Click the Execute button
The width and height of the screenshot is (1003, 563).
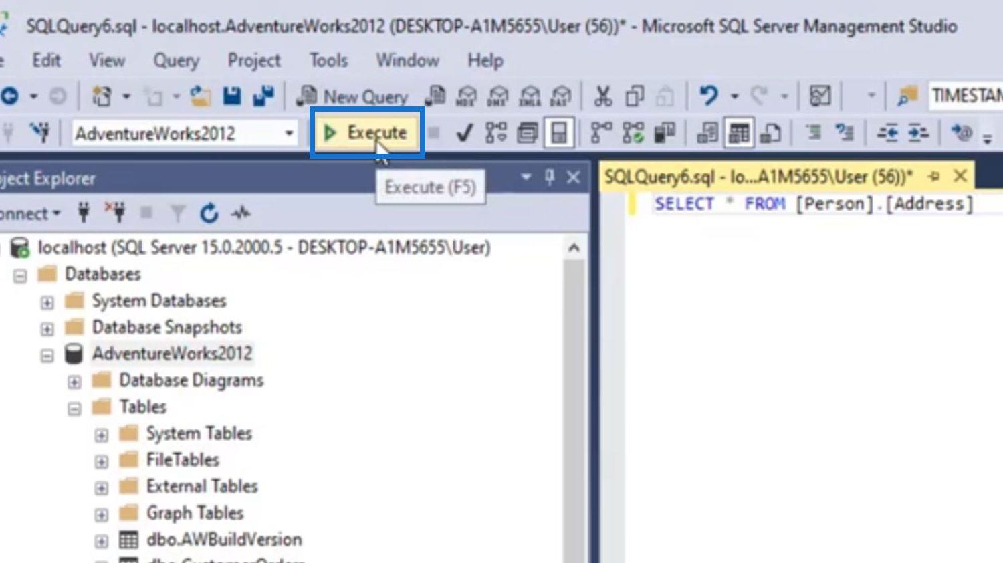click(x=367, y=133)
